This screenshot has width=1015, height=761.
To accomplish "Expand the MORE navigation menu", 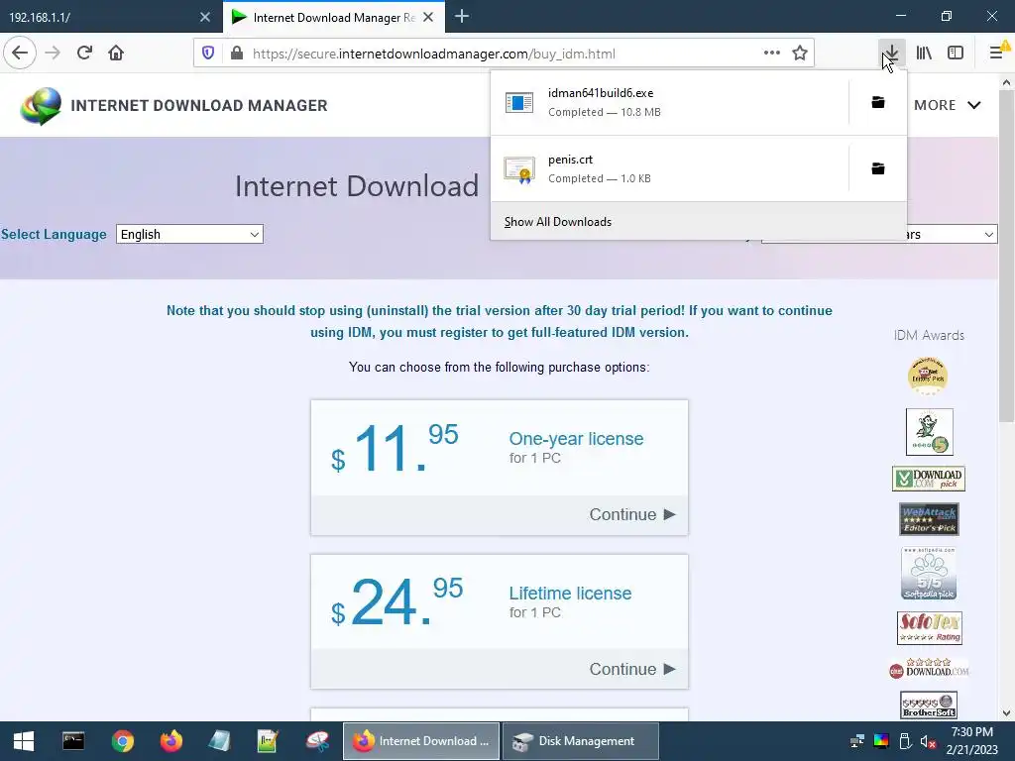I will click(947, 105).
